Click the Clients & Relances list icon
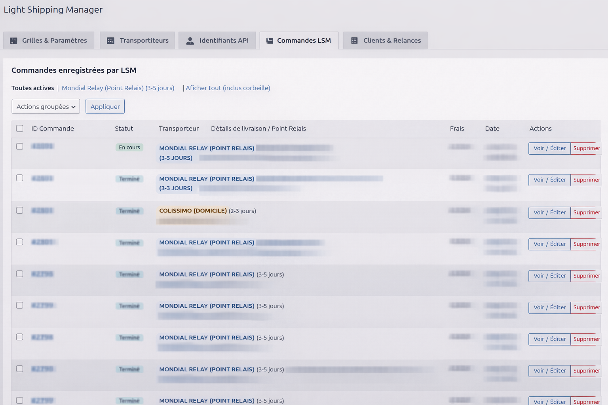The height and width of the screenshot is (405, 608). tap(354, 41)
